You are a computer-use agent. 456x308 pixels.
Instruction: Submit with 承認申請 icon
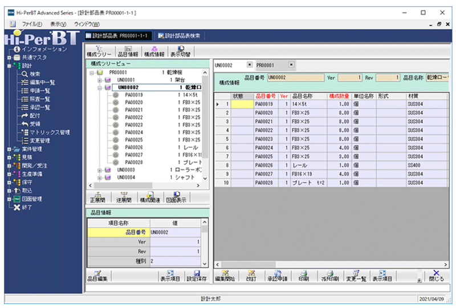[x=278, y=275]
